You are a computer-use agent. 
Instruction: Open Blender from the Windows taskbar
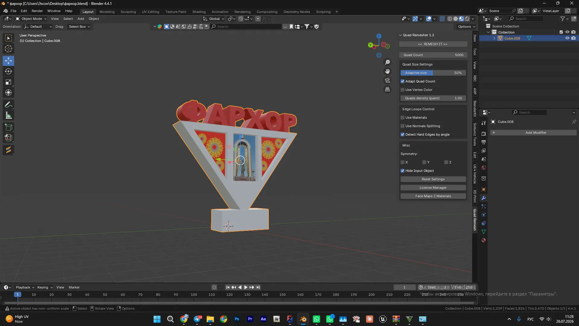click(303, 319)
